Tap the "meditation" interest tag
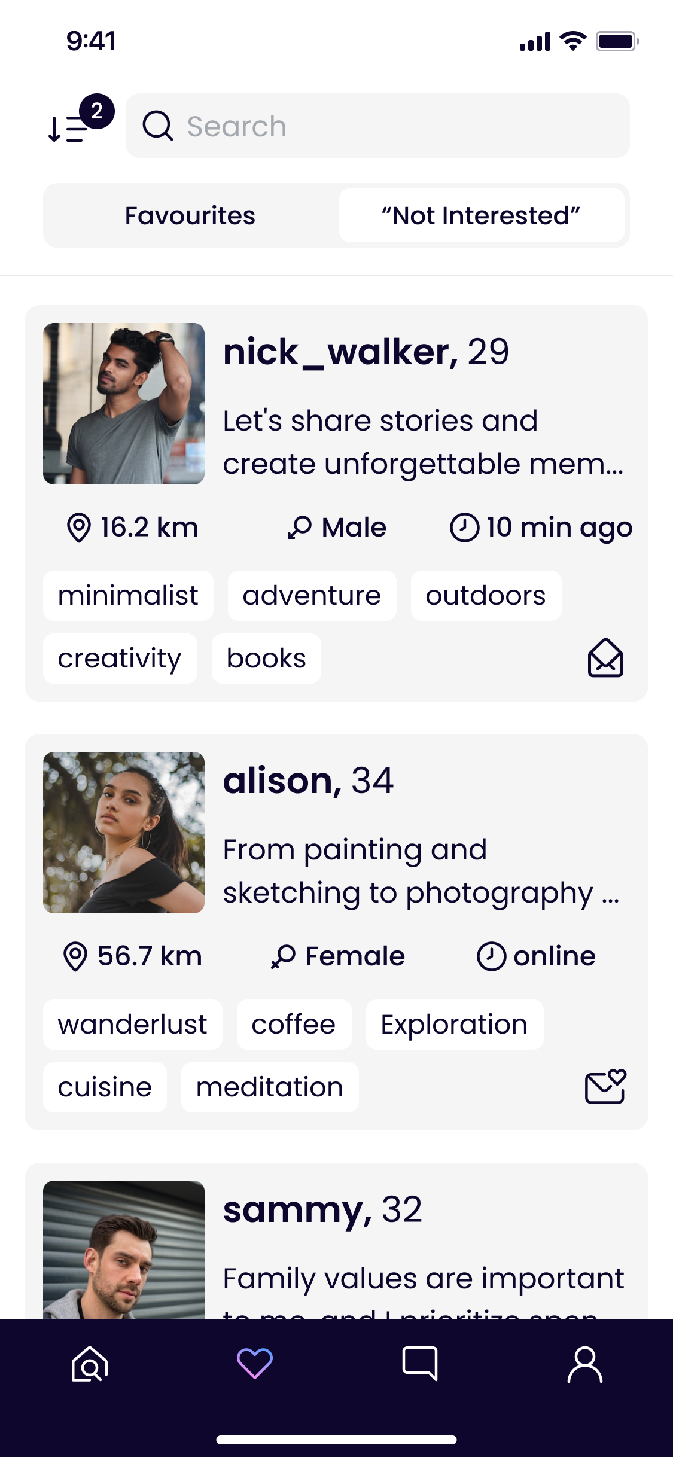The image size is (673, 1457). point(270,1087)
